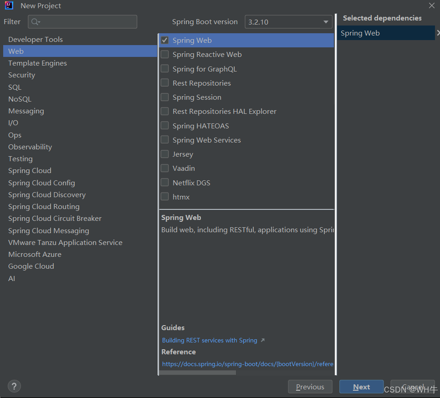Check the Vaadin checkbox

tap(165, 168)
